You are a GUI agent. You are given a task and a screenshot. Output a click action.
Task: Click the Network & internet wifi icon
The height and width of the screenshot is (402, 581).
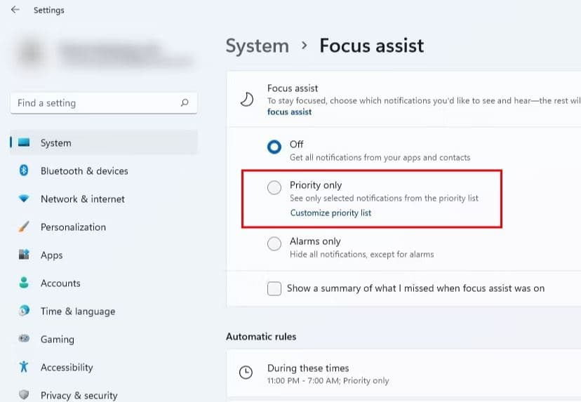tap(24, 199)
